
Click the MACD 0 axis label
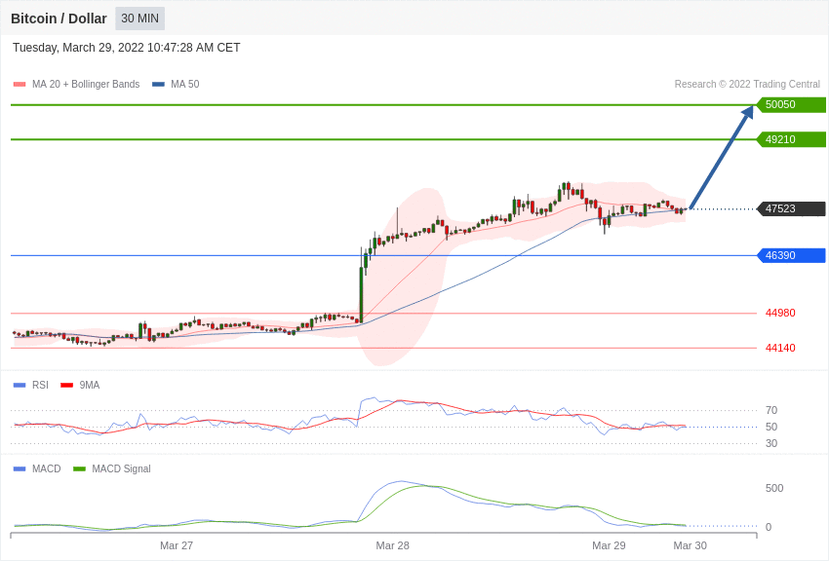point(769,527)
